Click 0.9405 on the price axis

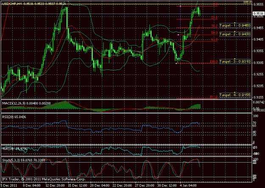coord(259,39)
